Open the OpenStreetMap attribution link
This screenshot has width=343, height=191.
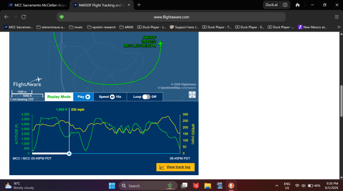(170, 88)
